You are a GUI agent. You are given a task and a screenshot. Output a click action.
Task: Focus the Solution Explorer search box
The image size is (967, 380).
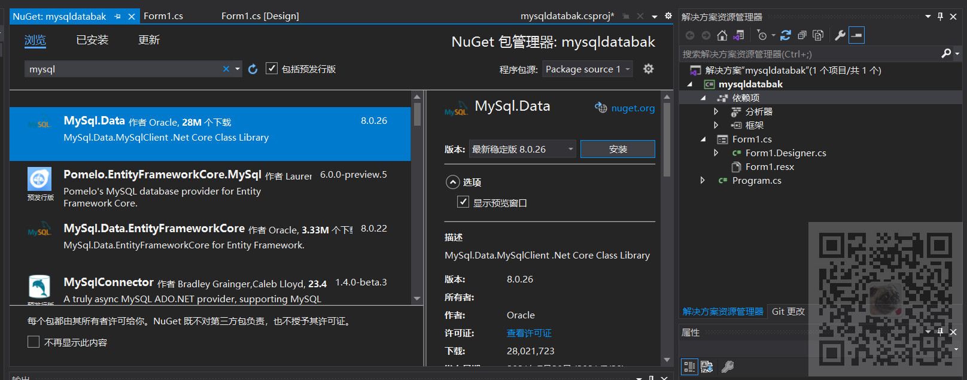(810, 54)
